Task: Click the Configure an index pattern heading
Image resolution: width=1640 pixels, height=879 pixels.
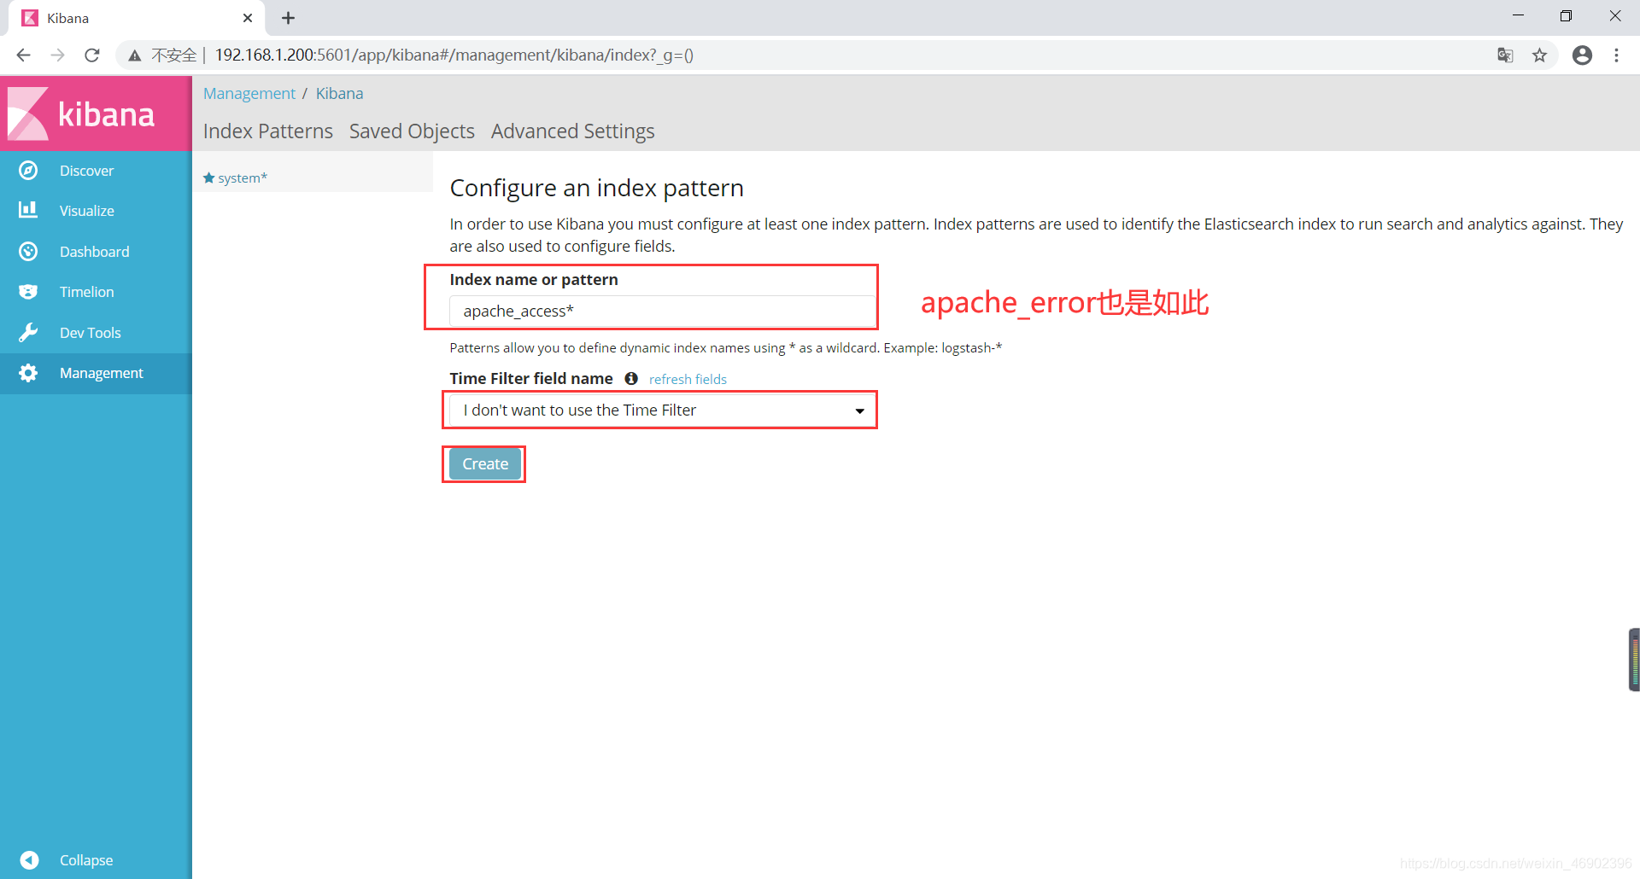Action: click(597, 188)
